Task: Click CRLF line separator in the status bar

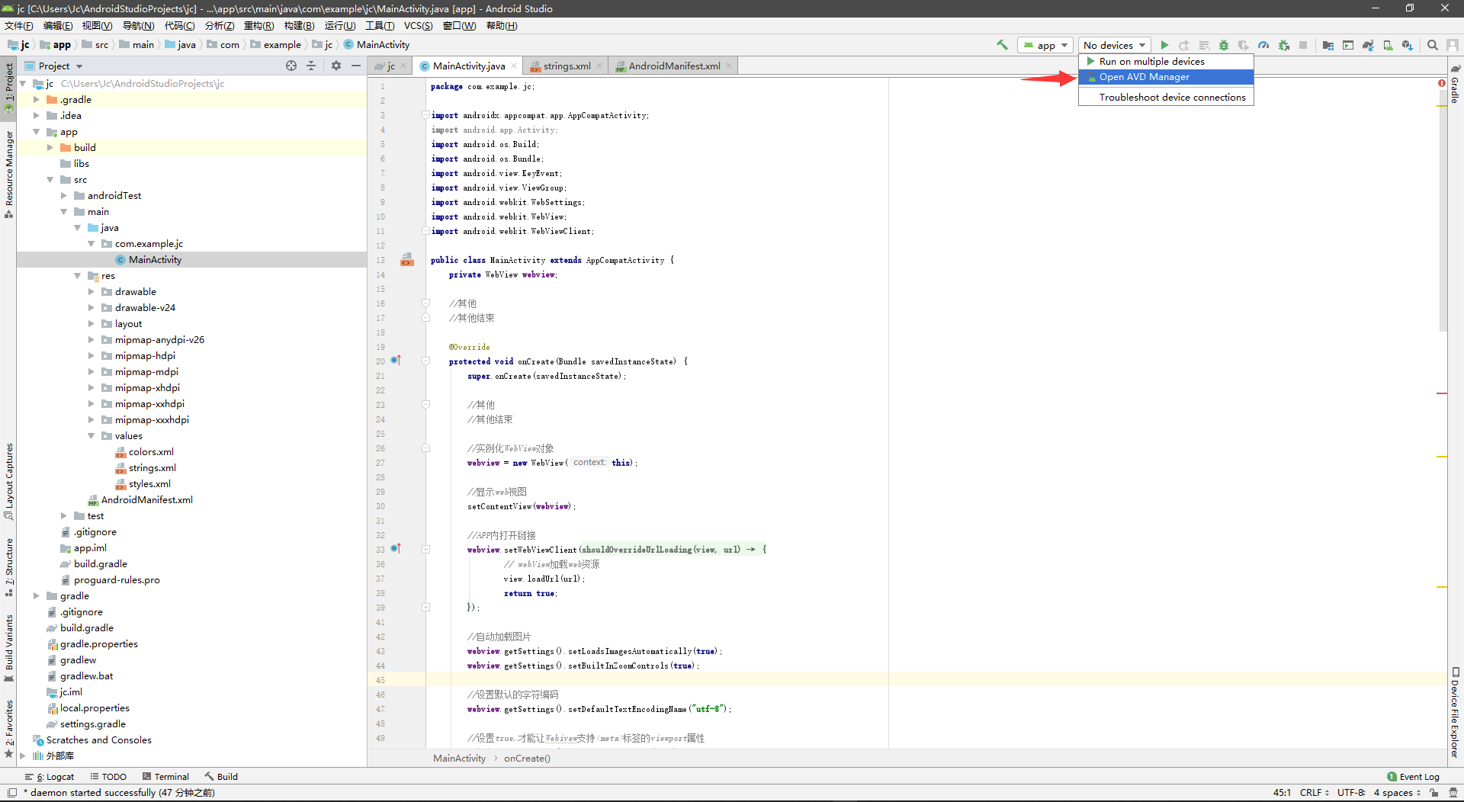Action: (1314, 793)
